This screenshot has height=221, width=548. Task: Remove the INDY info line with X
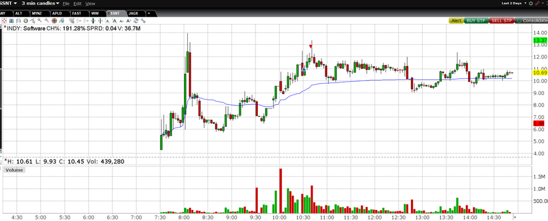pos(4,26)
